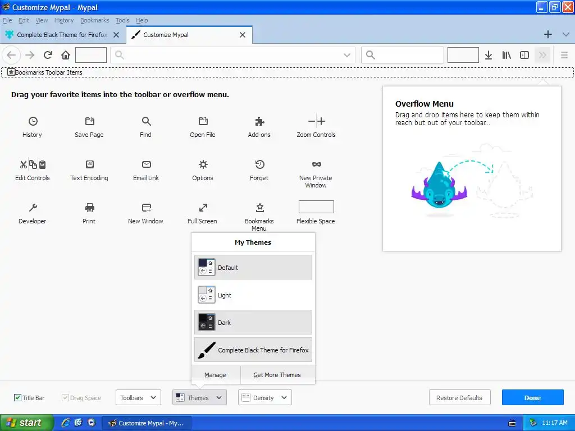Viewport: 575px width, 431px height.
Task: Open the Bookmarks menu in menu bar
Action: coord(94,20)
